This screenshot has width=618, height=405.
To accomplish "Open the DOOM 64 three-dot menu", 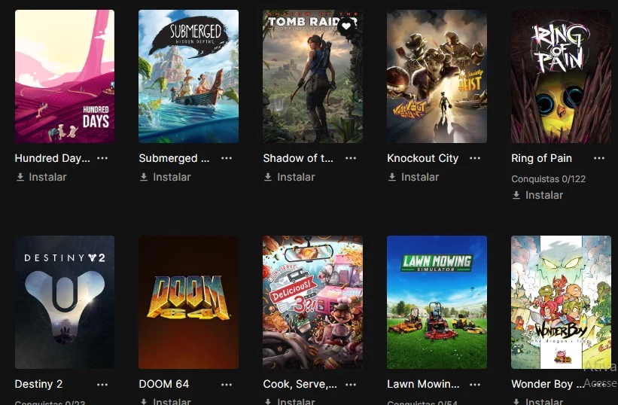I will [227, 385].
